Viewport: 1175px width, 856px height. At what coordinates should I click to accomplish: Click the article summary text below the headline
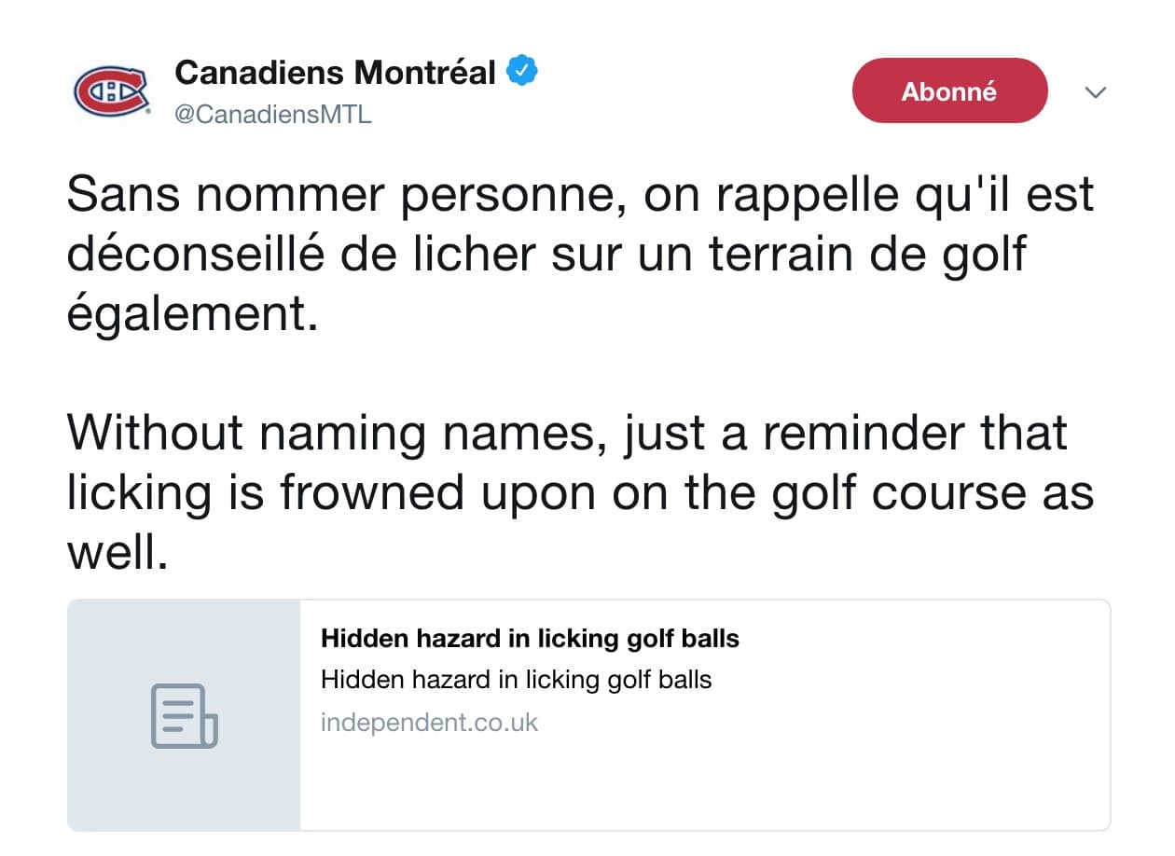pos(517,680)
